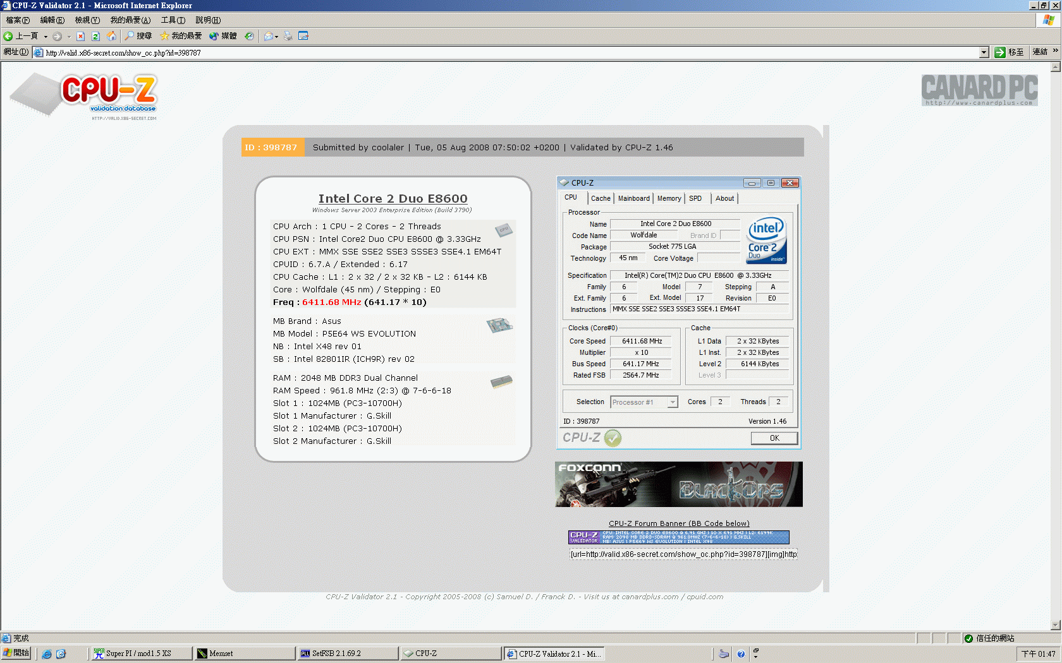Click the clock showing 下午 01:47

click(x=1039, y=654)
